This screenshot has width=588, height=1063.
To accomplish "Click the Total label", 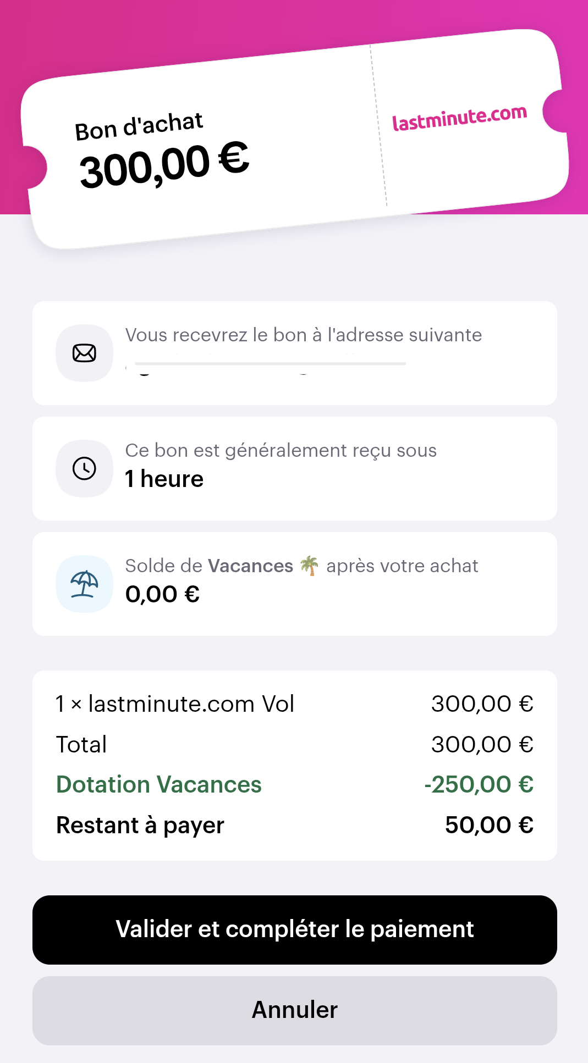I will click(81, 745).
